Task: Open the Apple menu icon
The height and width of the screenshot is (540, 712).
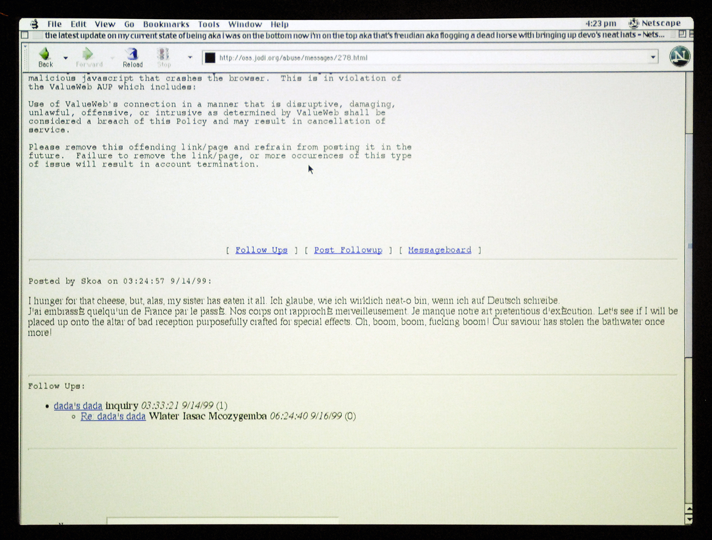Action: 34,24
